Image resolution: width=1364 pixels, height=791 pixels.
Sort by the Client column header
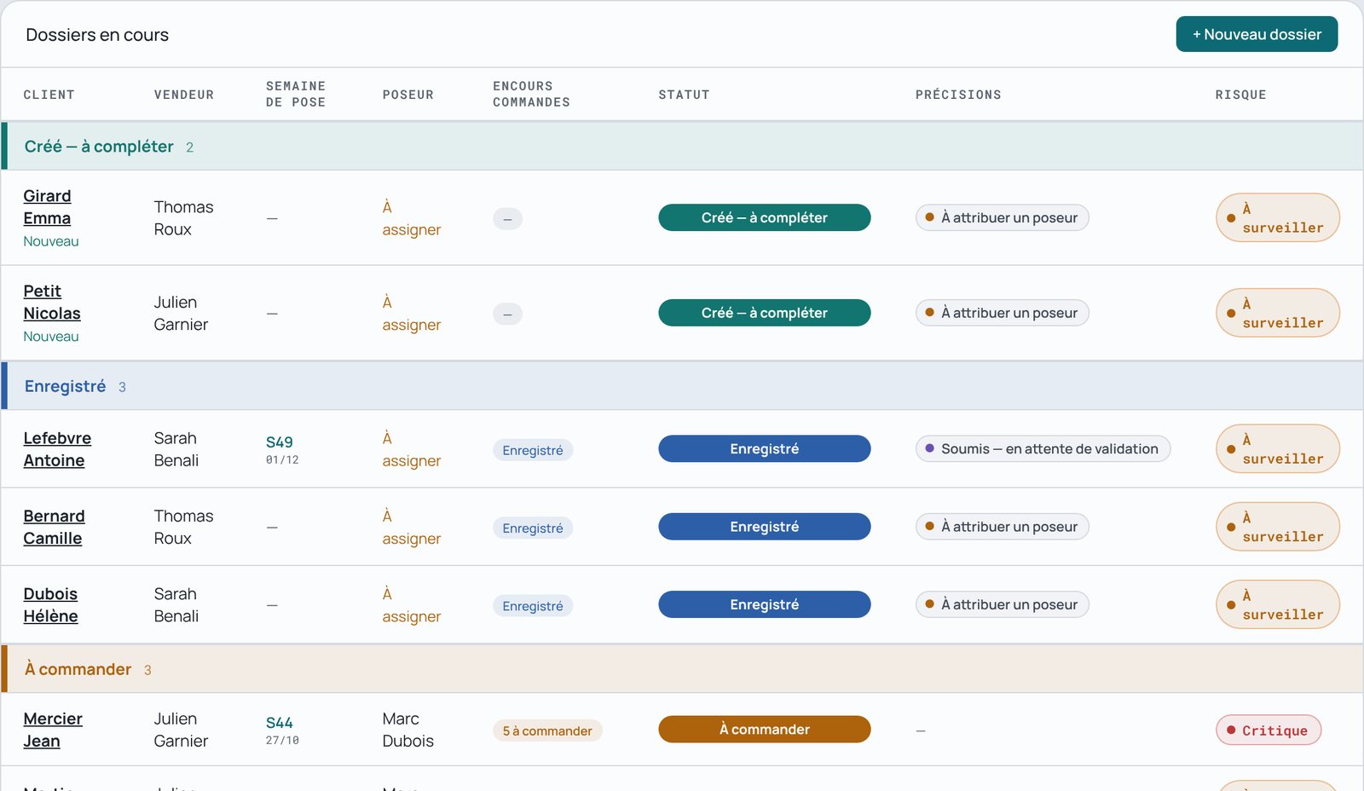click(49, 95)
